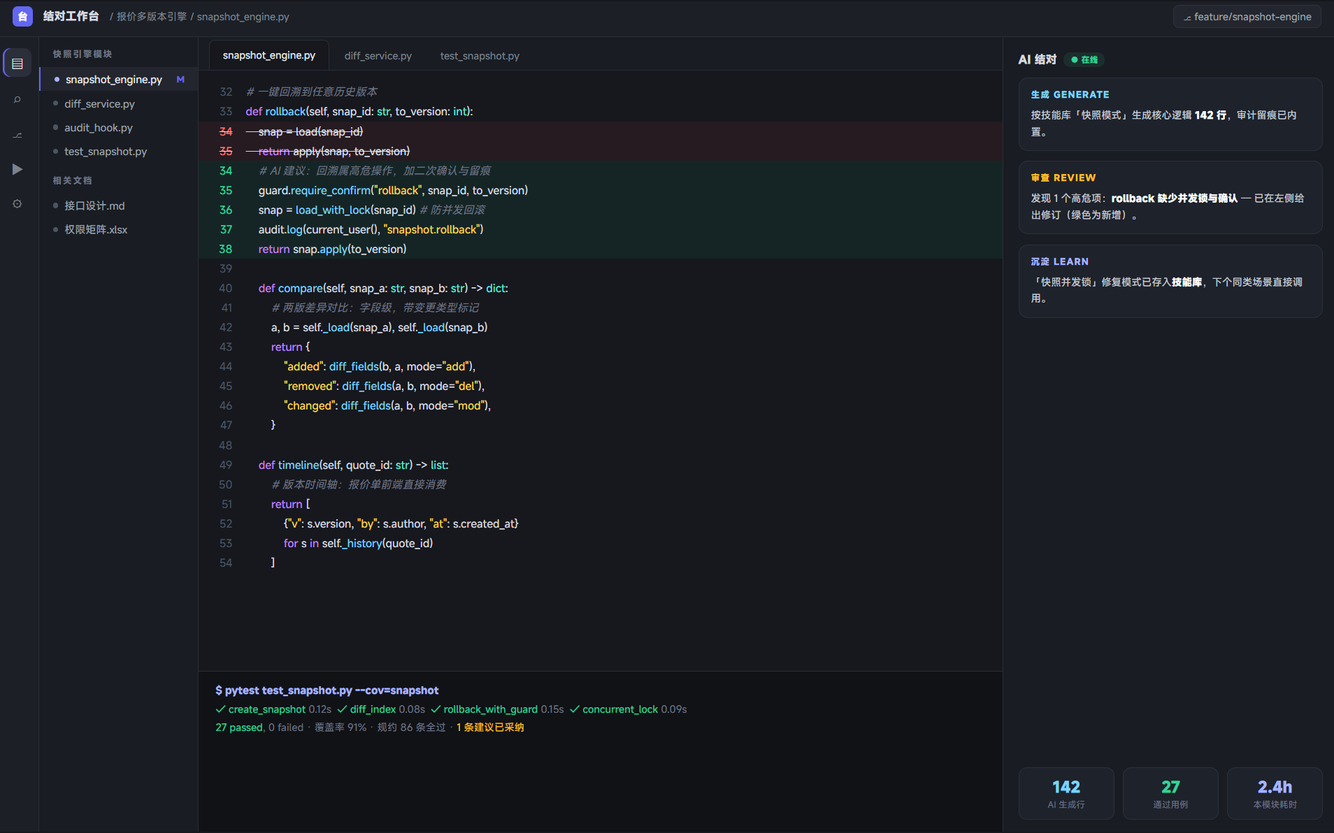Open the source control branch icon
The height and width of the screenshot is (833, 1334).
click(17, 134)
